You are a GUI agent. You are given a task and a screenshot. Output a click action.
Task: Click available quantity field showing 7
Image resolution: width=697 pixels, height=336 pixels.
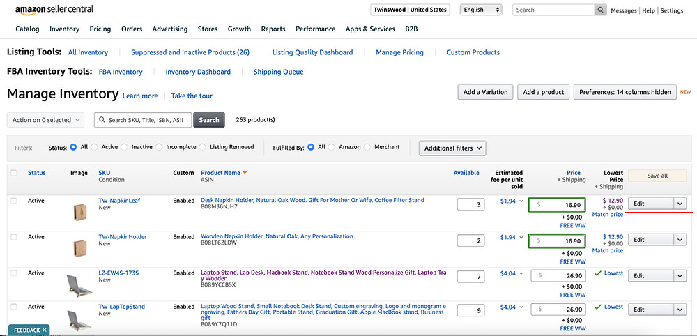coord(471,277)
